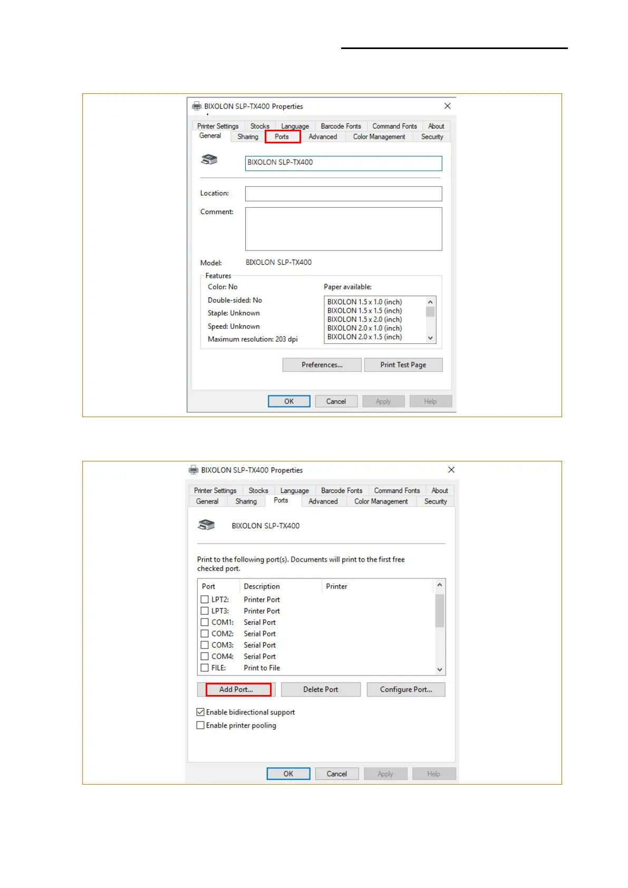Select BIXOLON 1.5 x 1.5 (inch) paper entry
This screenshot has width=628, height=888.
(364, 311)
